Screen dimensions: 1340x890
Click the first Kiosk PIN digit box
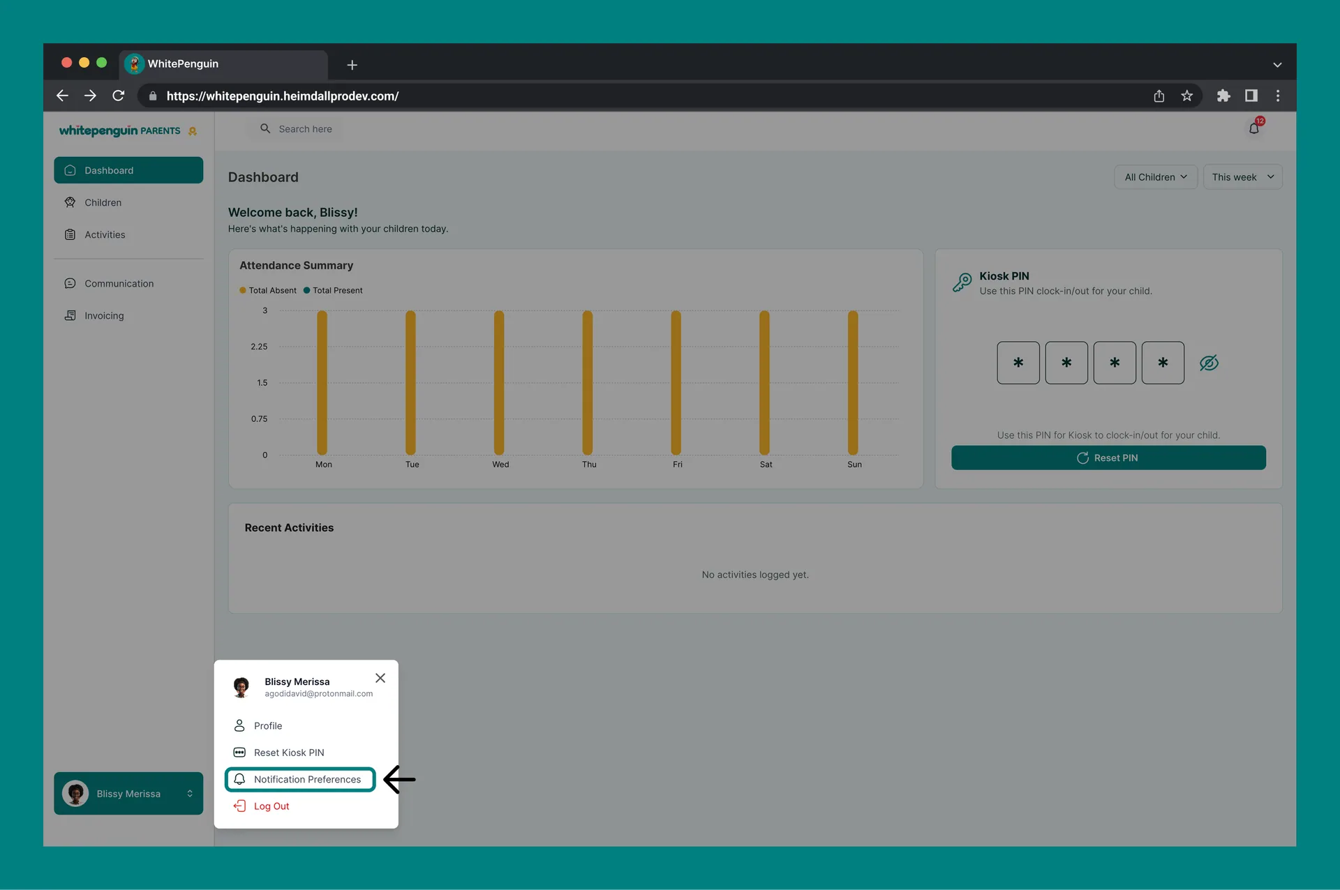click(x=1018, y=363)
